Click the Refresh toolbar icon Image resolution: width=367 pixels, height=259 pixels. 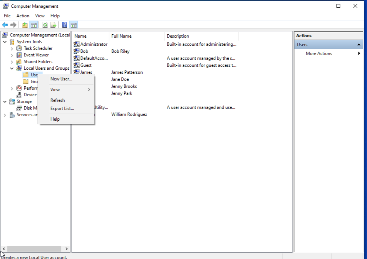(x=45, y=25)
